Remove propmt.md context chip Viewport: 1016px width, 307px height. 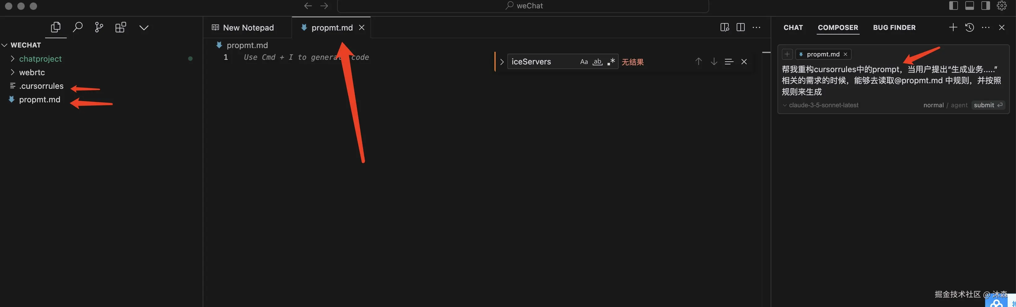(x=845, y=54)
